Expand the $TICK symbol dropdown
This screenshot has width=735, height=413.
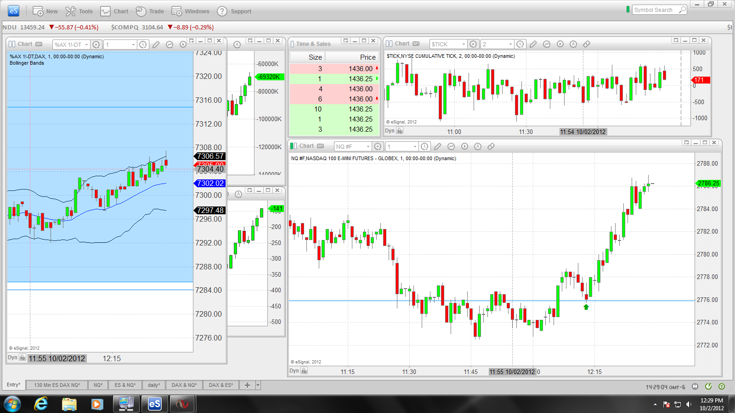(464, 44)
